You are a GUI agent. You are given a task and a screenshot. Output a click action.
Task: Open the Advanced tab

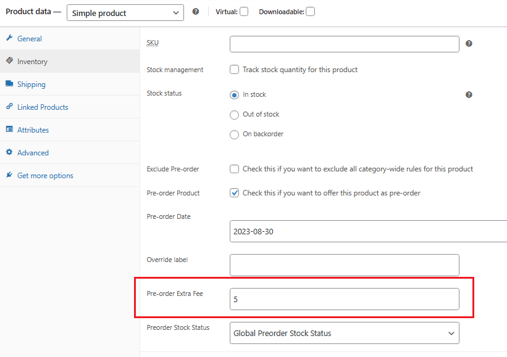[x=70, y=153]
